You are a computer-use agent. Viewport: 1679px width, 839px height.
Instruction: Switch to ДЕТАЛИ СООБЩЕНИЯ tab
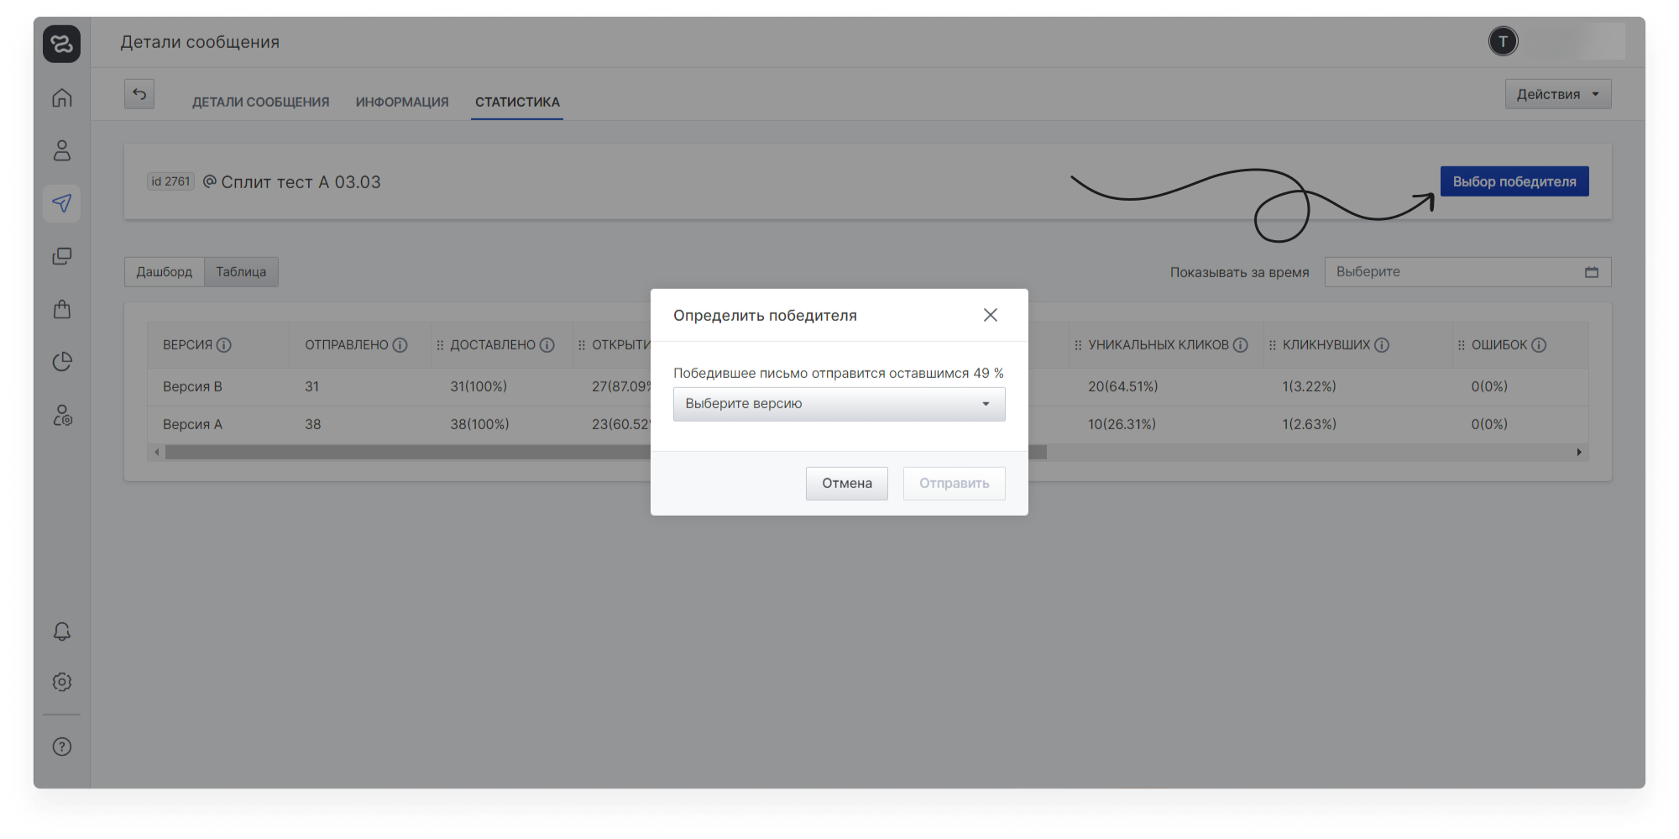click(x=260, y=102)
